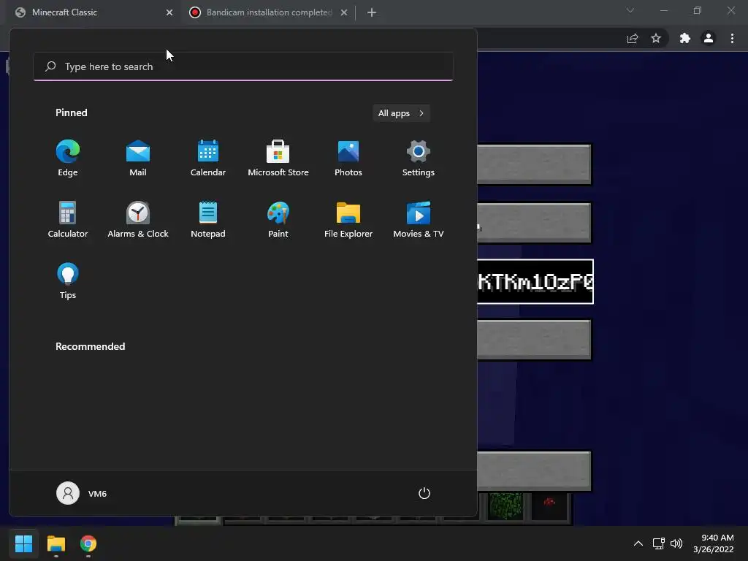Launch the Mail app
Viewport: 748px width, 561px height.
click(138, 159)
